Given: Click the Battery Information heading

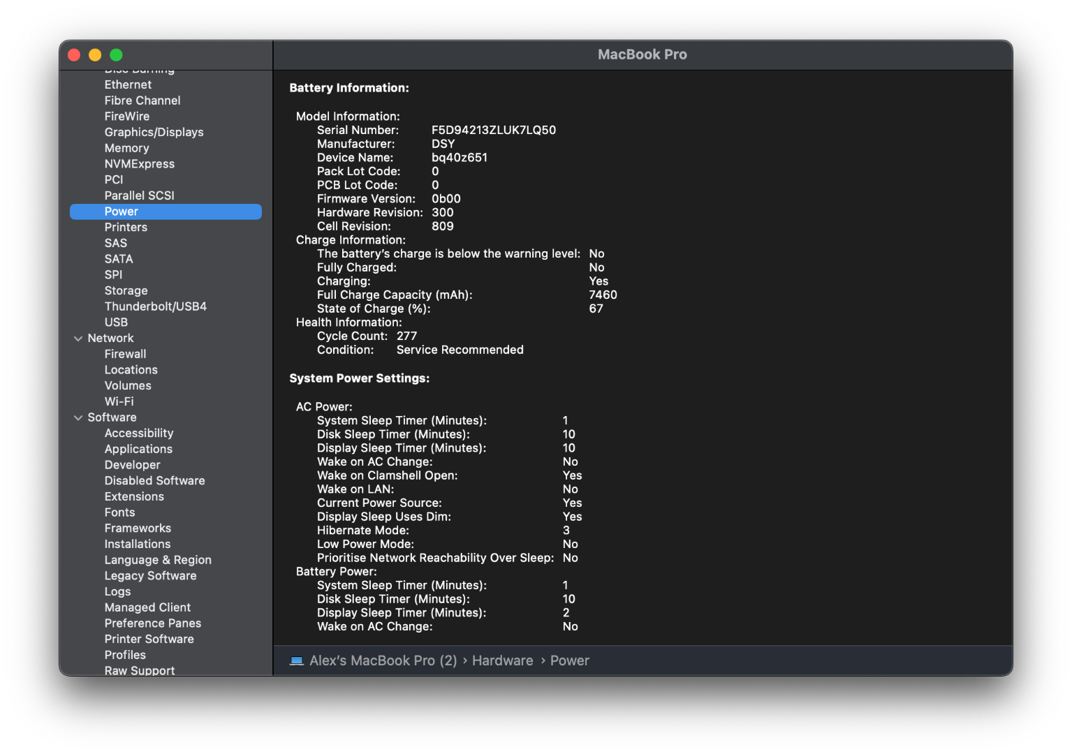Looking at the screenshot, I should 349,88.
